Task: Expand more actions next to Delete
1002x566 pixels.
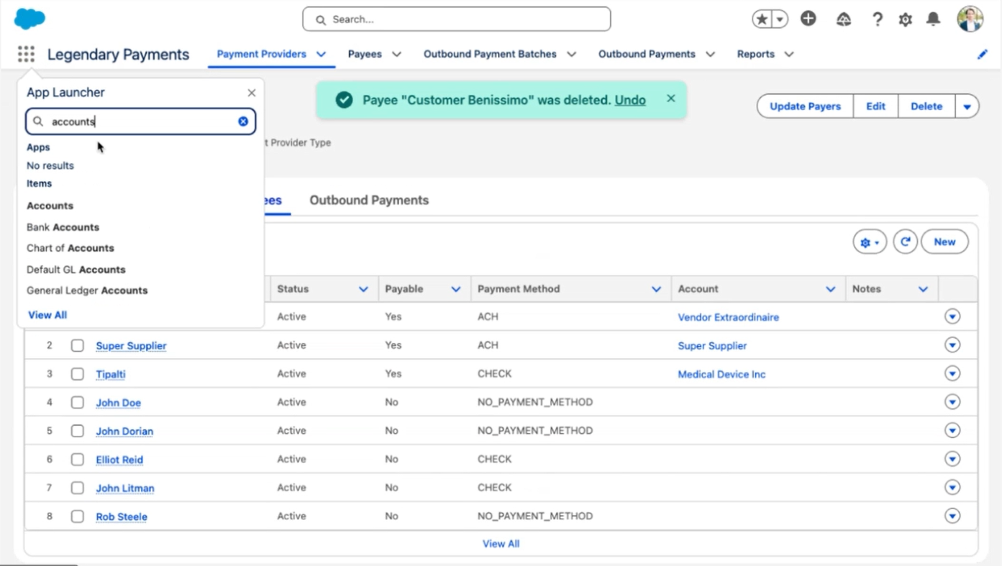Action: (x=967, y=106)
